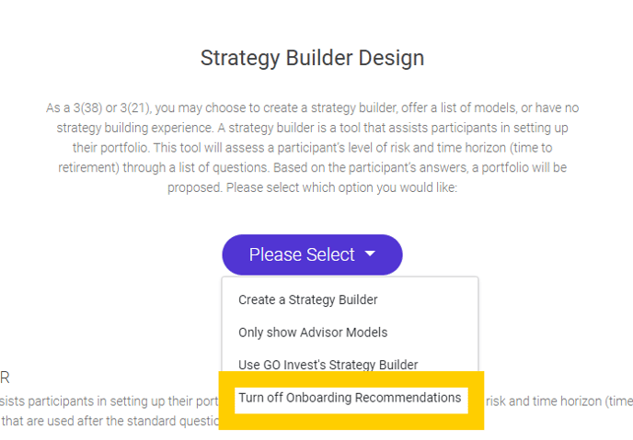Viewport: 633px width, 440px height.
Task: Select Only show Advisor Models option
Action: (312, 333)
